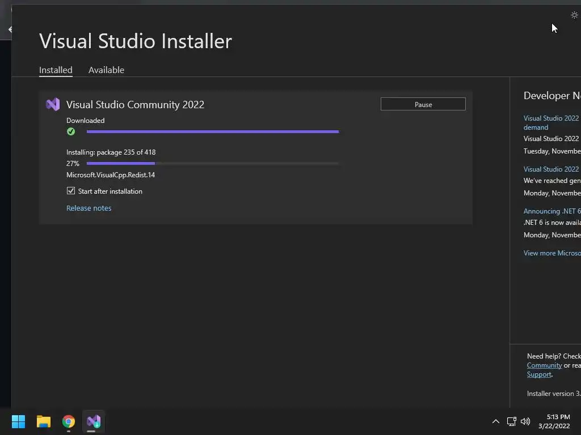Click the 27% installing progress bar
This screenshot has width=581, height=435.
click(x=213, y=163)
